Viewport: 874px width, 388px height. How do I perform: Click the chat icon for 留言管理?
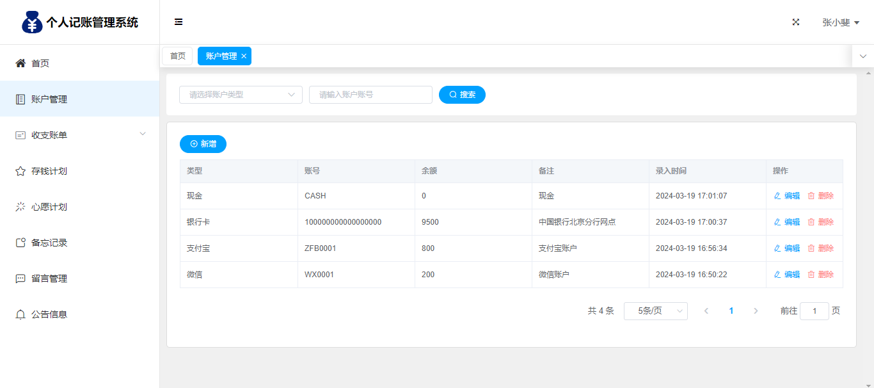tap(20, 279)
